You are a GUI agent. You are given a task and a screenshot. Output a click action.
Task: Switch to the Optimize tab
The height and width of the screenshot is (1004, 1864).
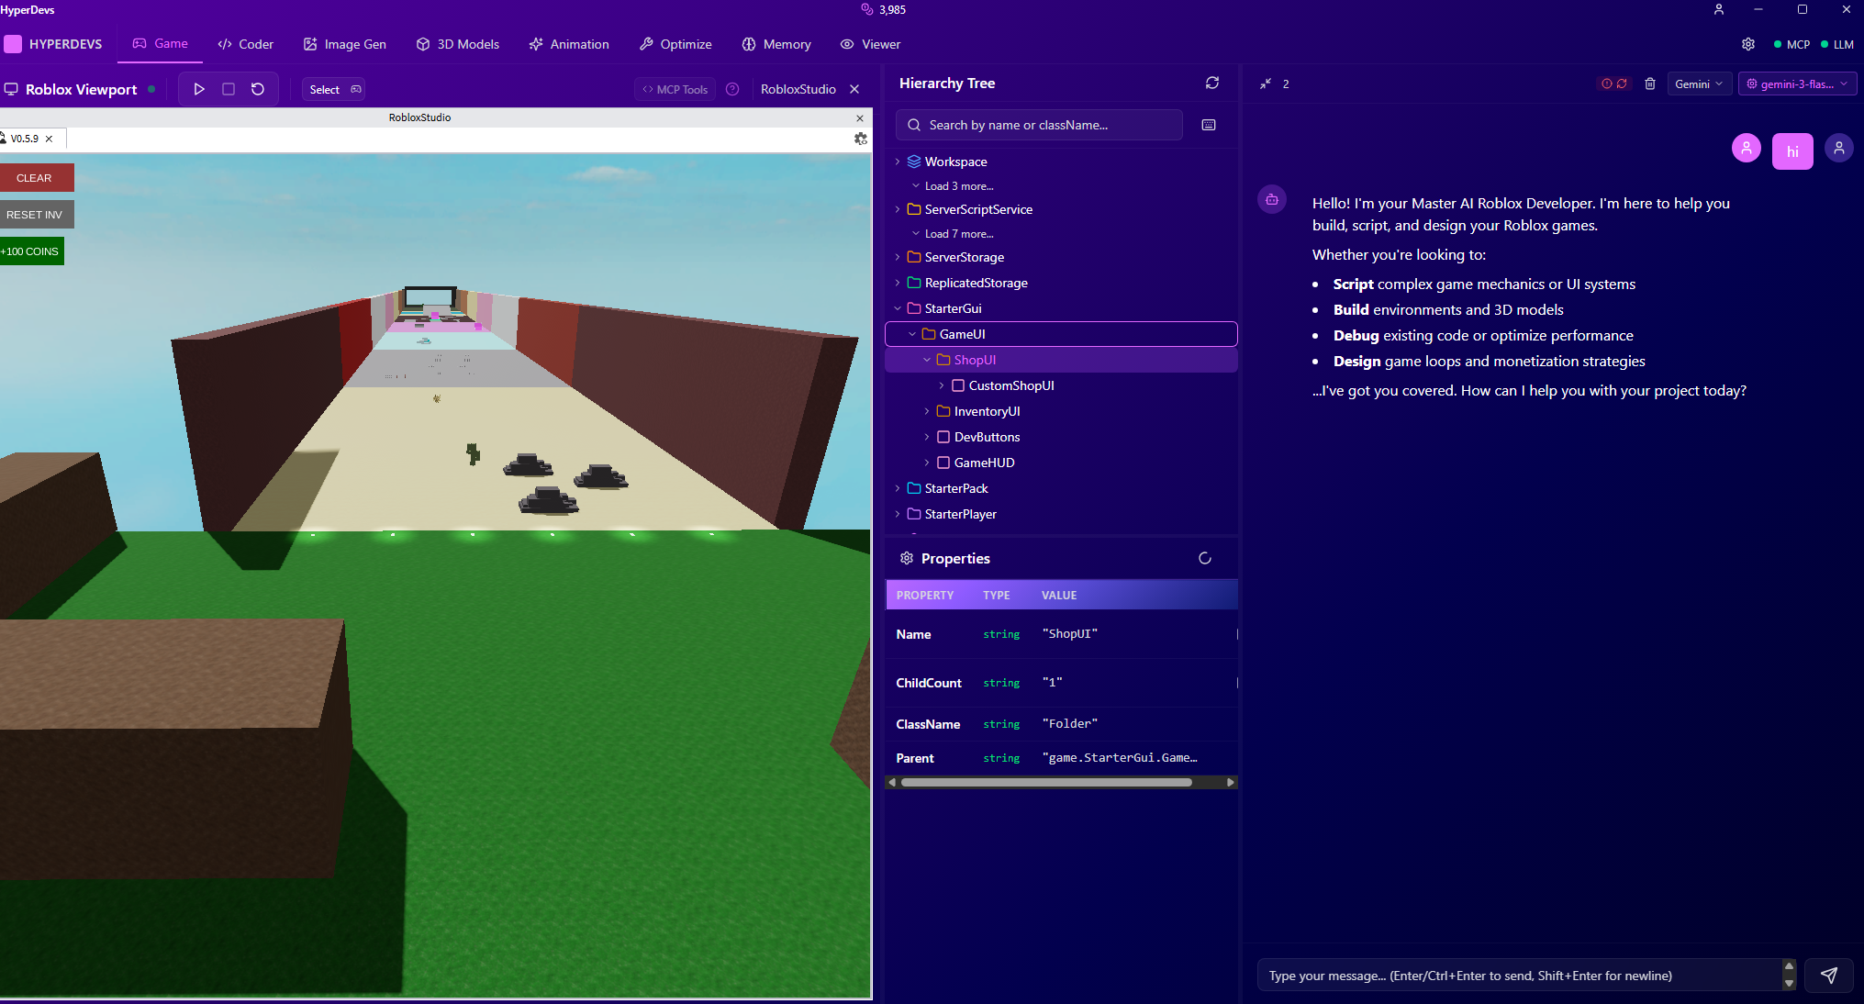coord(675,44)
